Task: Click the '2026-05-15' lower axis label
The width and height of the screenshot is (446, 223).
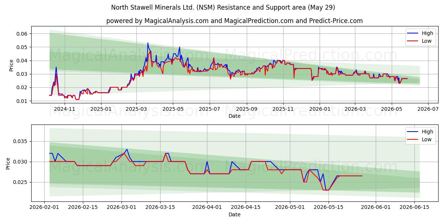Action: click(x=329, y=208)
